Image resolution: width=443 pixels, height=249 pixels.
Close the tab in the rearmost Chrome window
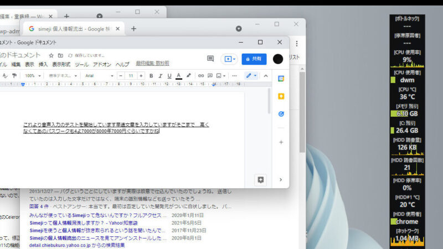(50, 17)
